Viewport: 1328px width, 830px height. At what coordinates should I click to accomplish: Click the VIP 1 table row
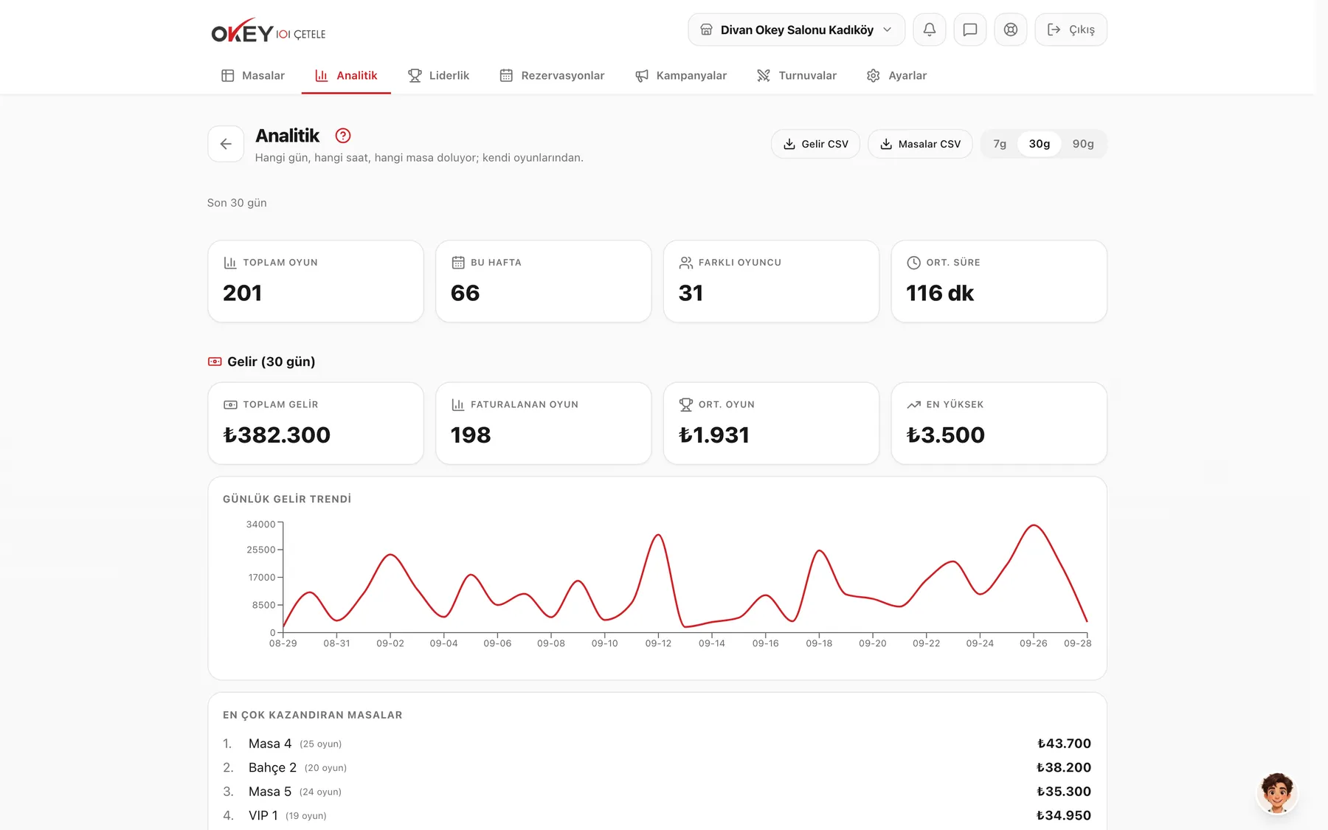(657, 816)
